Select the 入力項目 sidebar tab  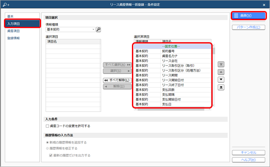(x=22, y=24)
